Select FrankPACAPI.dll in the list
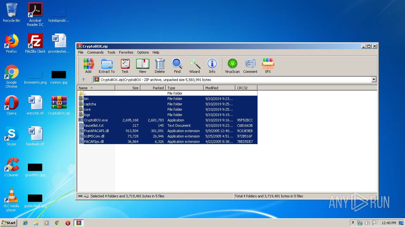Viewport: 405px width, 227px height. pos(167,131)
